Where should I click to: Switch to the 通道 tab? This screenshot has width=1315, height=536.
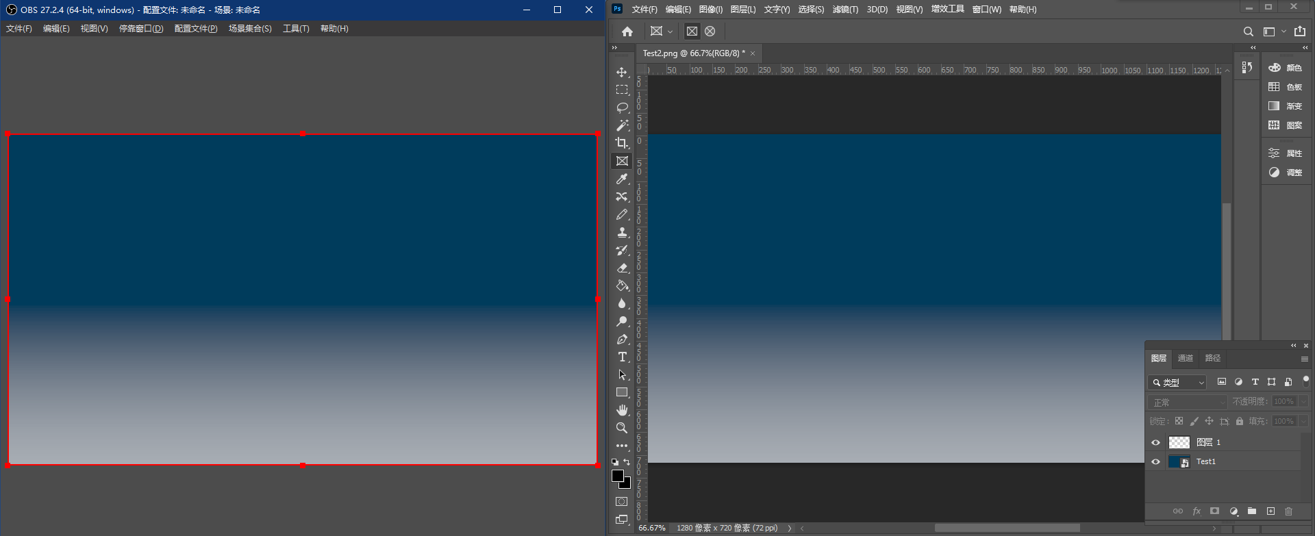(1185, 358)
